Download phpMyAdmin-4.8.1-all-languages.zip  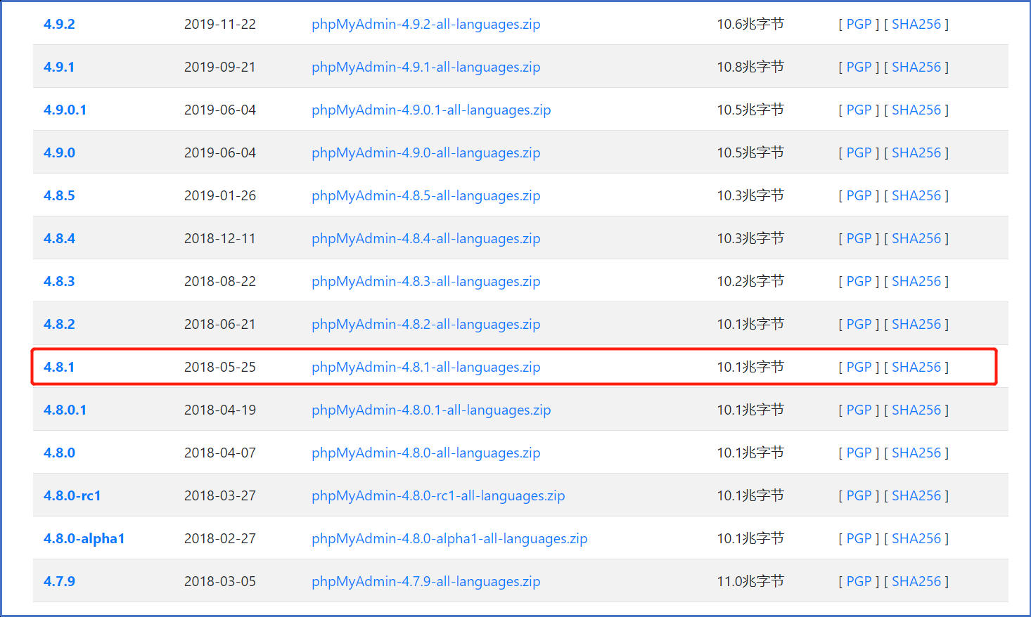tap(425, 367)
